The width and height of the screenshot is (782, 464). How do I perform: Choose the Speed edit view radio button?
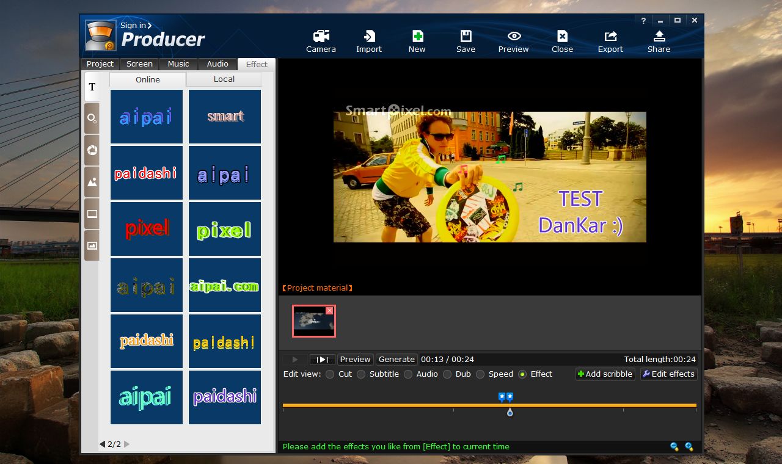(x=480, y=374)
